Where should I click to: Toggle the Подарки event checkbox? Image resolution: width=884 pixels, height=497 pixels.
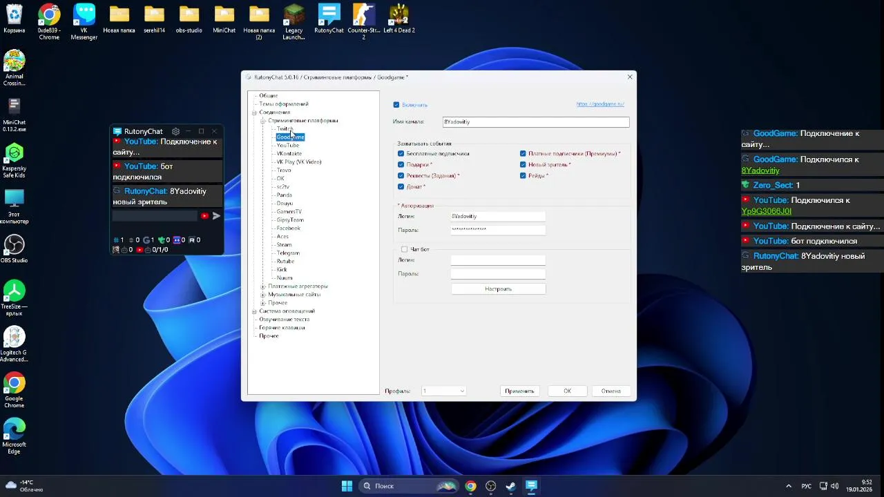401,165
